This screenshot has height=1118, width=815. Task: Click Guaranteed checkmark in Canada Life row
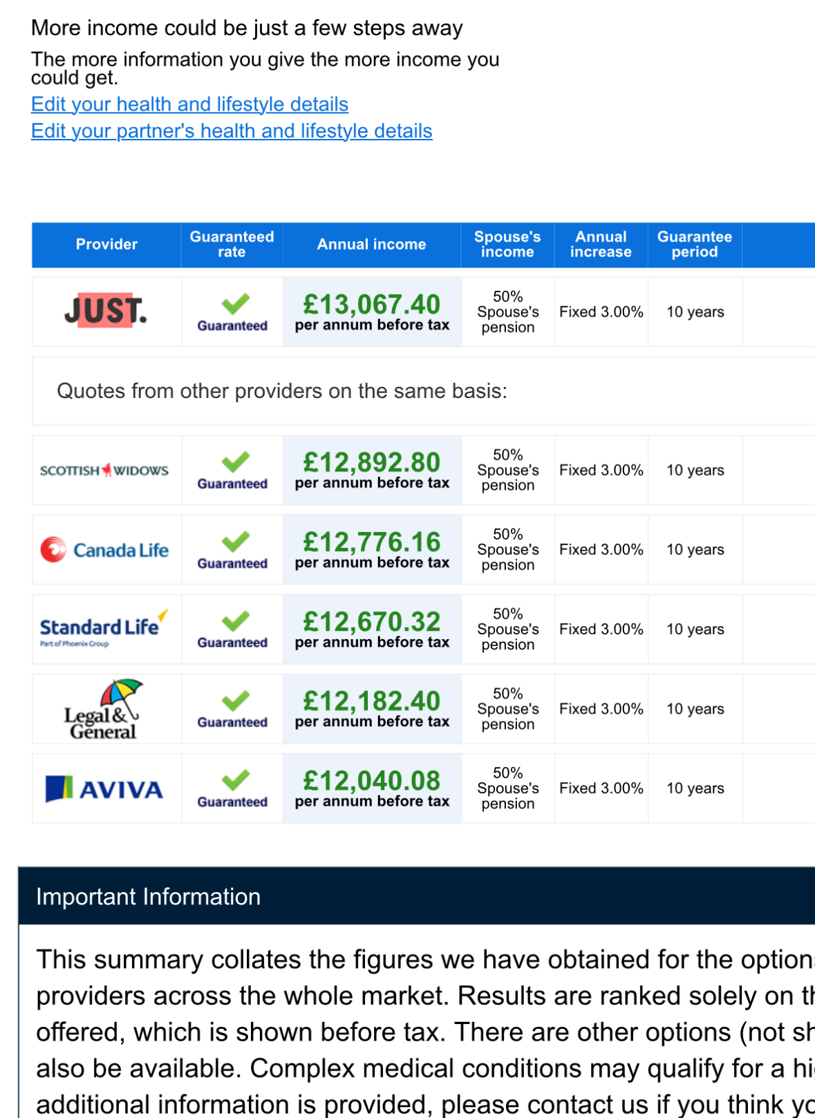point(235,541)
